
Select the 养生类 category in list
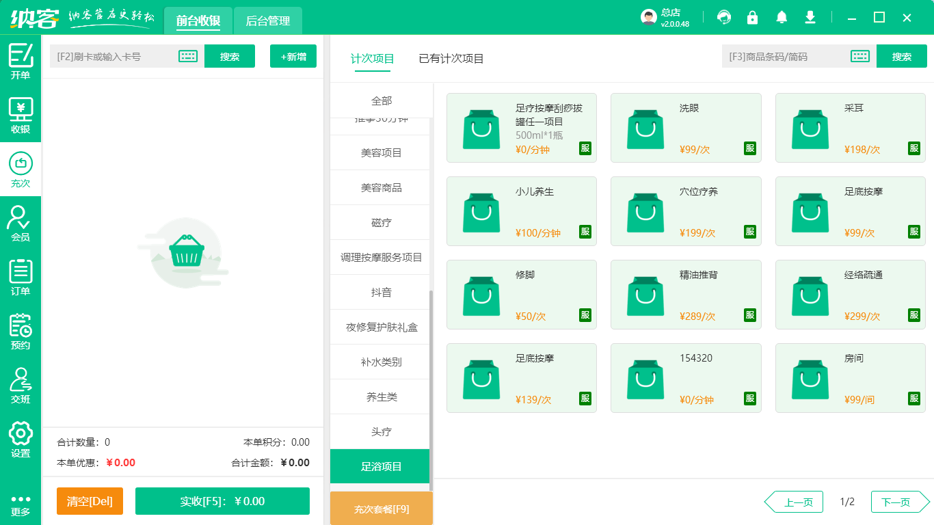380,396
